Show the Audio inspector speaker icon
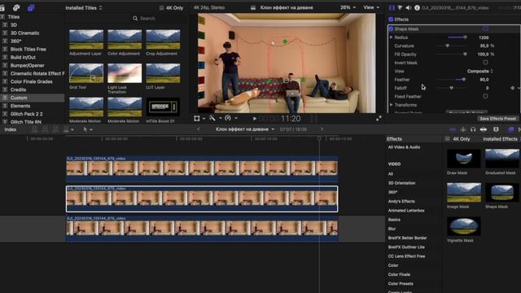Image resolution: width=521 pixels, height=293 pixels. (409, 7)
